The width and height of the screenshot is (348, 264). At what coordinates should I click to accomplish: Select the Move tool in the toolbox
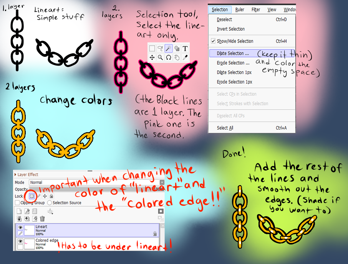tap(152, 57)
